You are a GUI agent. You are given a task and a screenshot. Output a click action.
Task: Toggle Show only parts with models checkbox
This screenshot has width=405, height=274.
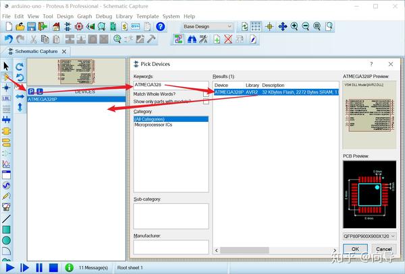(206, 102)
